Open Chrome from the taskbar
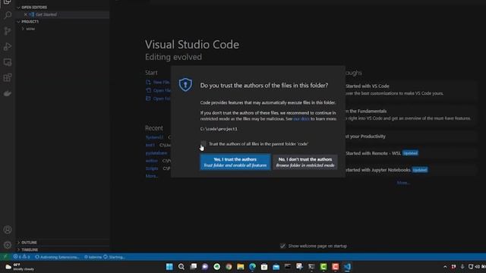Viewport: 486px width, 273px height. (x=229, y=266)
